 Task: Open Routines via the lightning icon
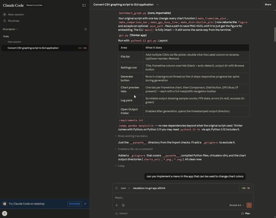click(x=5, y=21)
